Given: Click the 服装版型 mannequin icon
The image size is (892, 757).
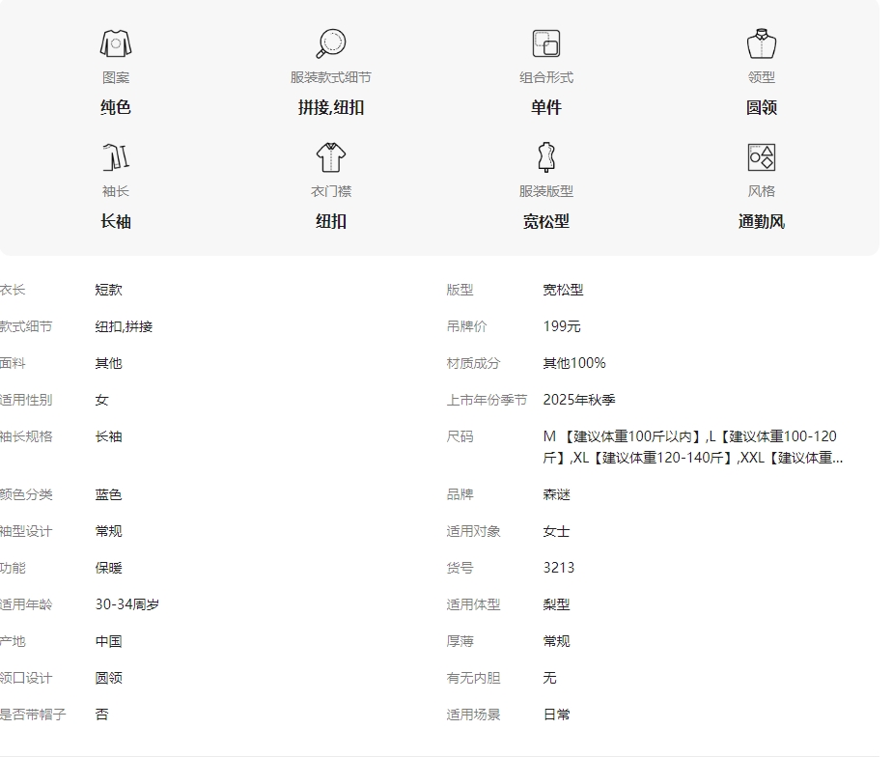Looking at the screenshot, I should click(x=546, y=157).
